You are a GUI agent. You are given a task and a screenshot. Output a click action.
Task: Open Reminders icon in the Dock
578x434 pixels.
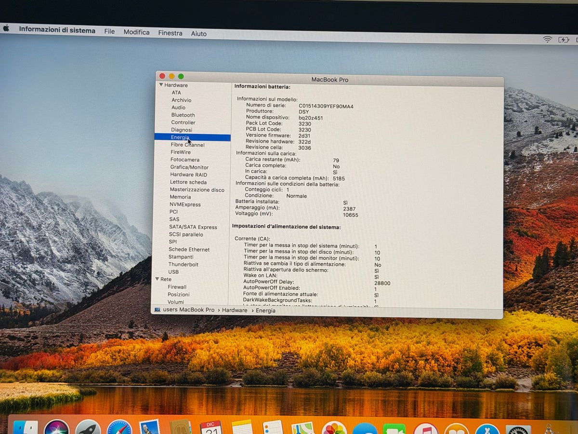click(273, 427)
